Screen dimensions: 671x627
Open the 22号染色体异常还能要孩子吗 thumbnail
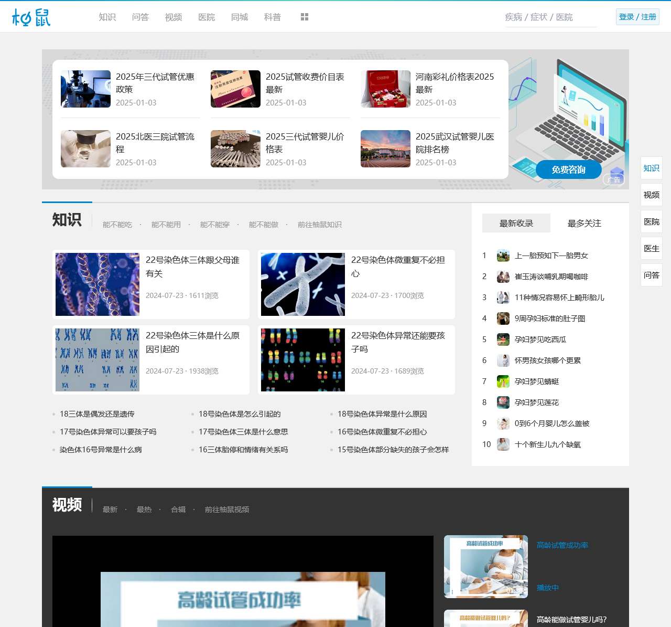pos(303,360)
